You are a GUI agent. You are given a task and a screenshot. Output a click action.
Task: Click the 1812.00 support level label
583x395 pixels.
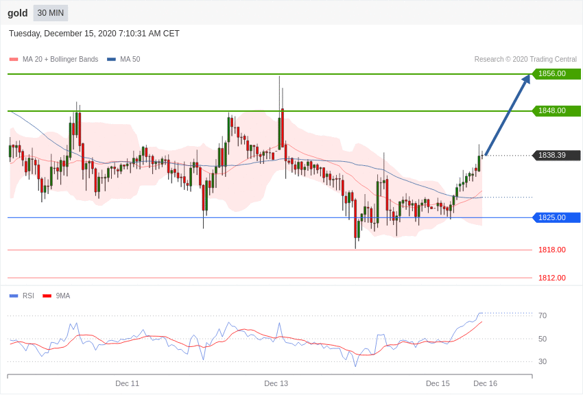552,278
